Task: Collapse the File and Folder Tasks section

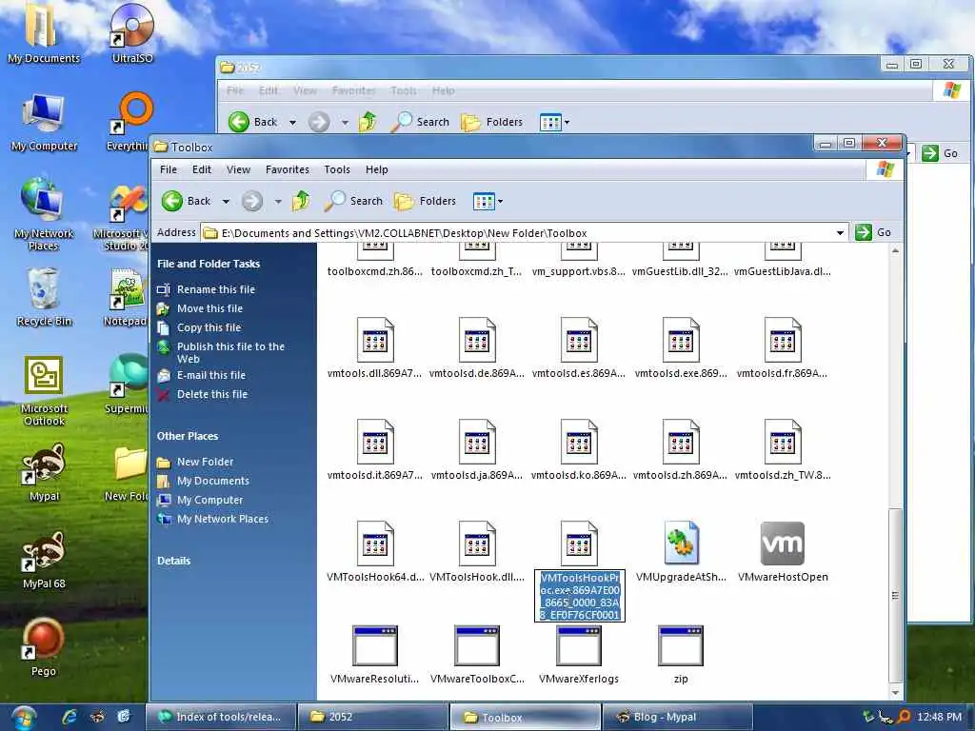Action: 209,265
